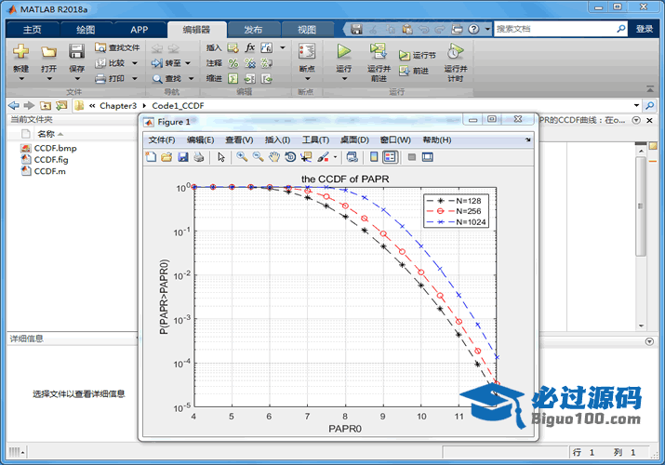Switch to the APP tab
This screenshot has width=665, height=465.
(x=140, y=29)
